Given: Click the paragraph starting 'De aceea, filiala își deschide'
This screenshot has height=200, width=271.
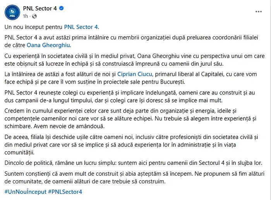Looking at the screenshot, I should [x=131, y=145].
